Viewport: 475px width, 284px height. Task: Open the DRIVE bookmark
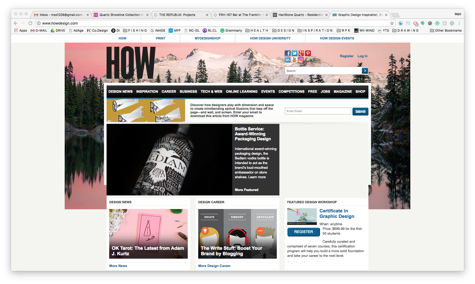(x=58, y=31)
